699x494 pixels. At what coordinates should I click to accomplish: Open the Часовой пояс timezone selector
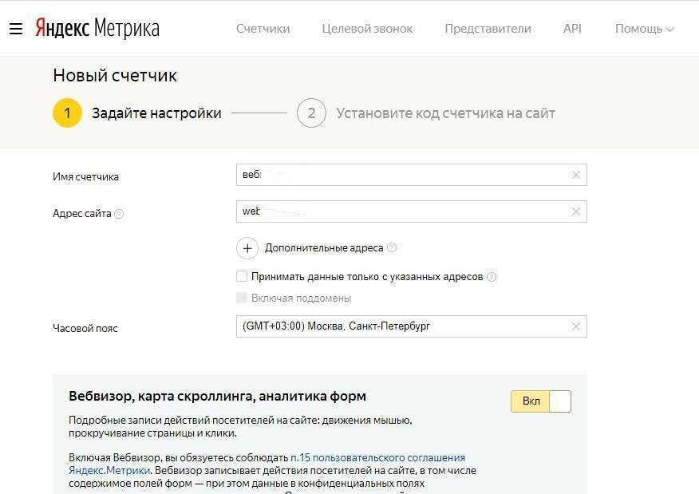click(399, 326)
